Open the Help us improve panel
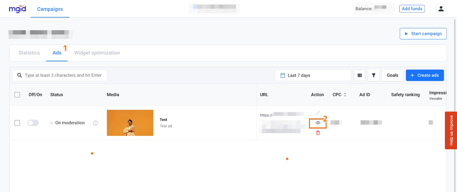The width and height of the screenshot is (457, 192). tap(451, 130)
